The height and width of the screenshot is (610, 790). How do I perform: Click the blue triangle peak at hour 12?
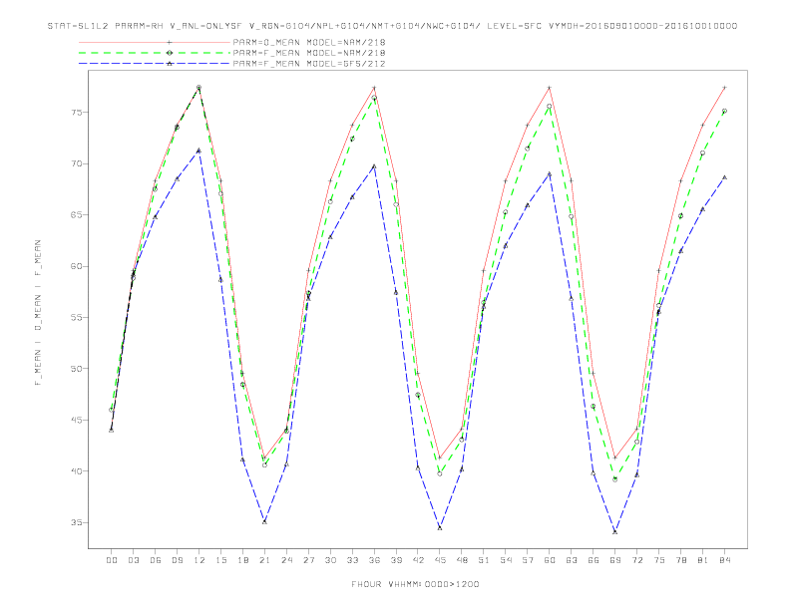(x=199, y=151)
